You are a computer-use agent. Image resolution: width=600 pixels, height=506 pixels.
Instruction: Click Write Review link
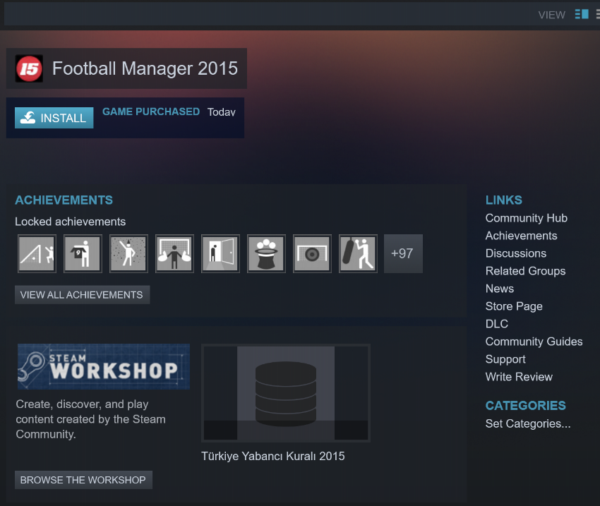[x=519, y=377]
